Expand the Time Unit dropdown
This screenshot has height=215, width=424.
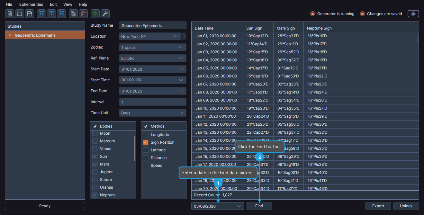point(152,112)
